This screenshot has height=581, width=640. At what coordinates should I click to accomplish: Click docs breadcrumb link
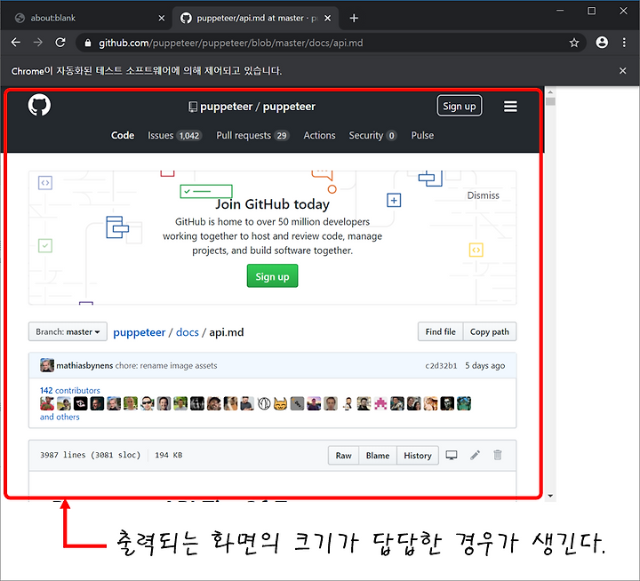[188, 332]
